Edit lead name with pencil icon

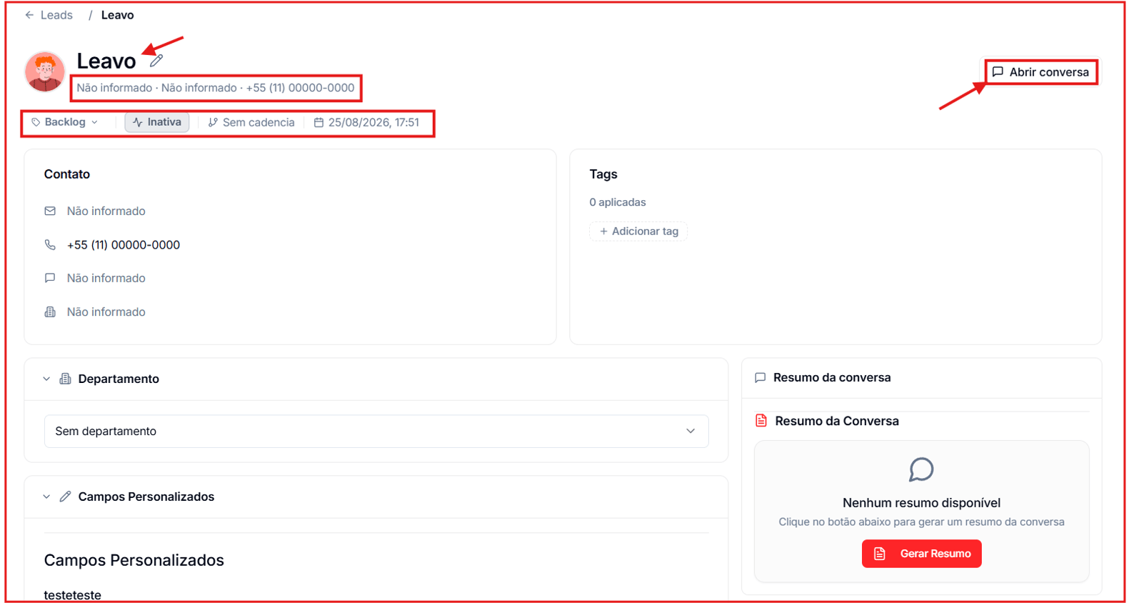click(x=156, y=61)
